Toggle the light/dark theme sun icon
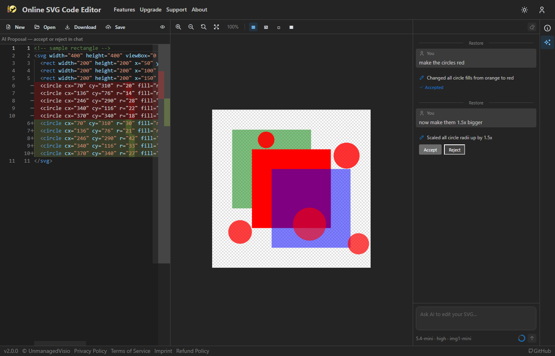The width and height of the screenshot is (555, 356). tap(524, 10)
